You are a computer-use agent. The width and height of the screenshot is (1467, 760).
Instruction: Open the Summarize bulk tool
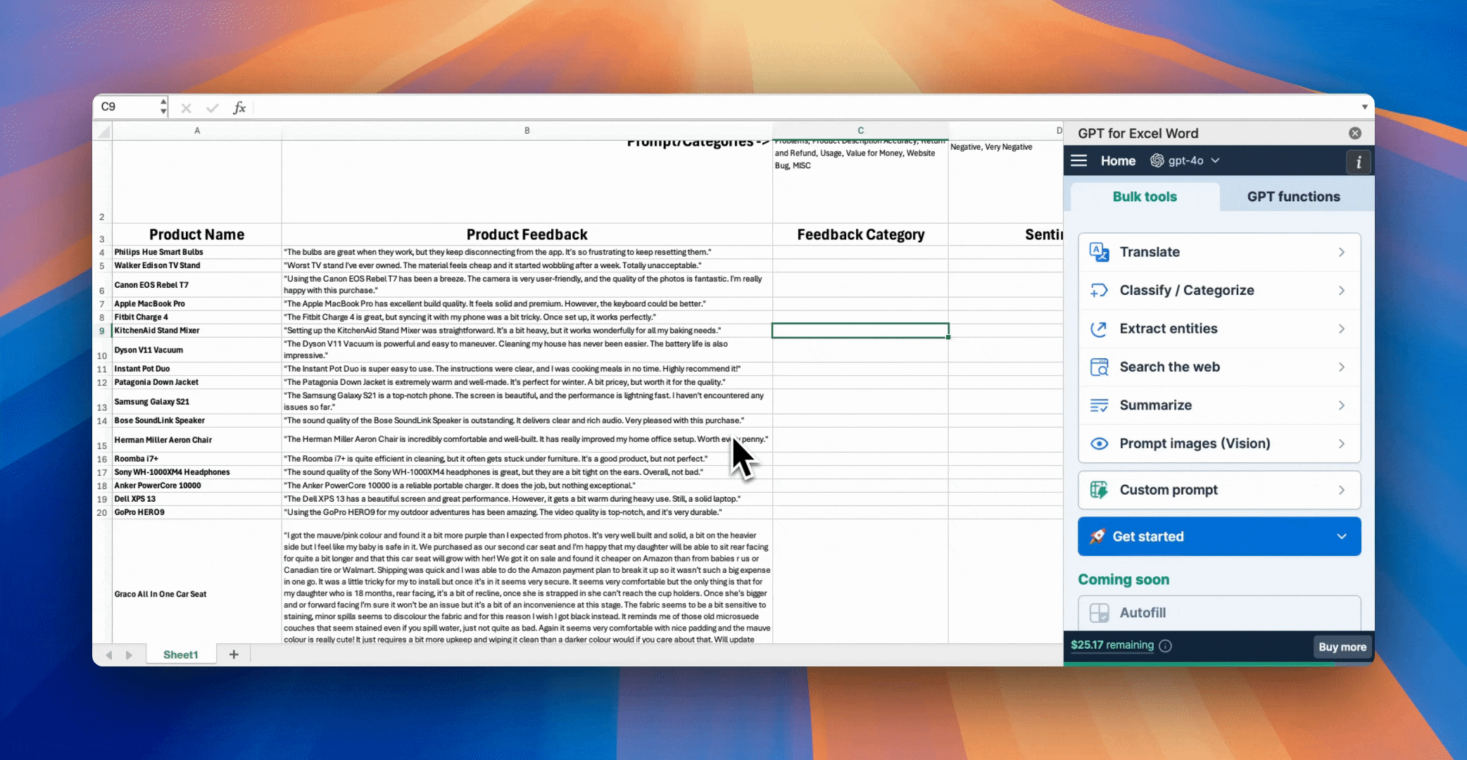tap(1219, 405)
